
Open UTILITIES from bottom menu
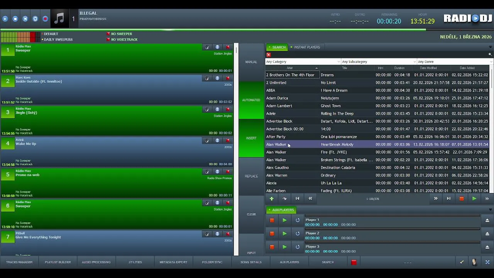click(135, 262)
